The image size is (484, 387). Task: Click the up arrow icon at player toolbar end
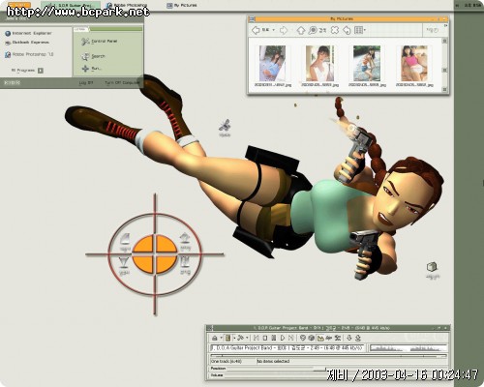[x=357, y=338]
